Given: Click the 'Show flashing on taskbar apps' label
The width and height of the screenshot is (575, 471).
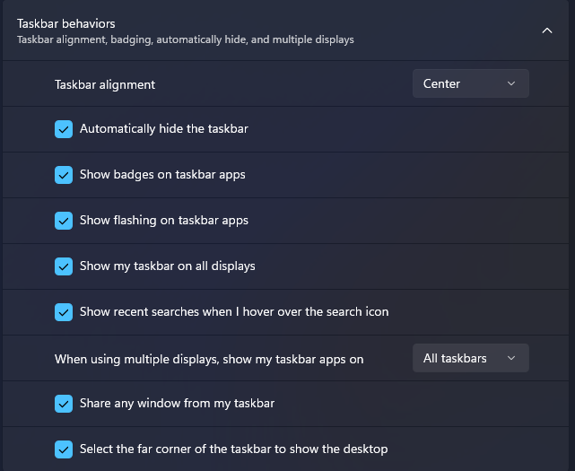Looking at the screenshot, I should pyautogui.click(x=163, y=220).
